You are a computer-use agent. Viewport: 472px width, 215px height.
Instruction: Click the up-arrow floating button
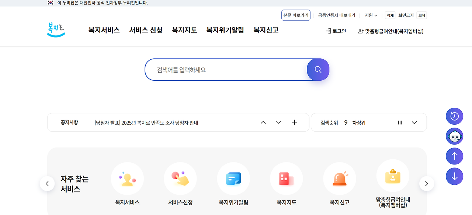click(x=454, y=156)
